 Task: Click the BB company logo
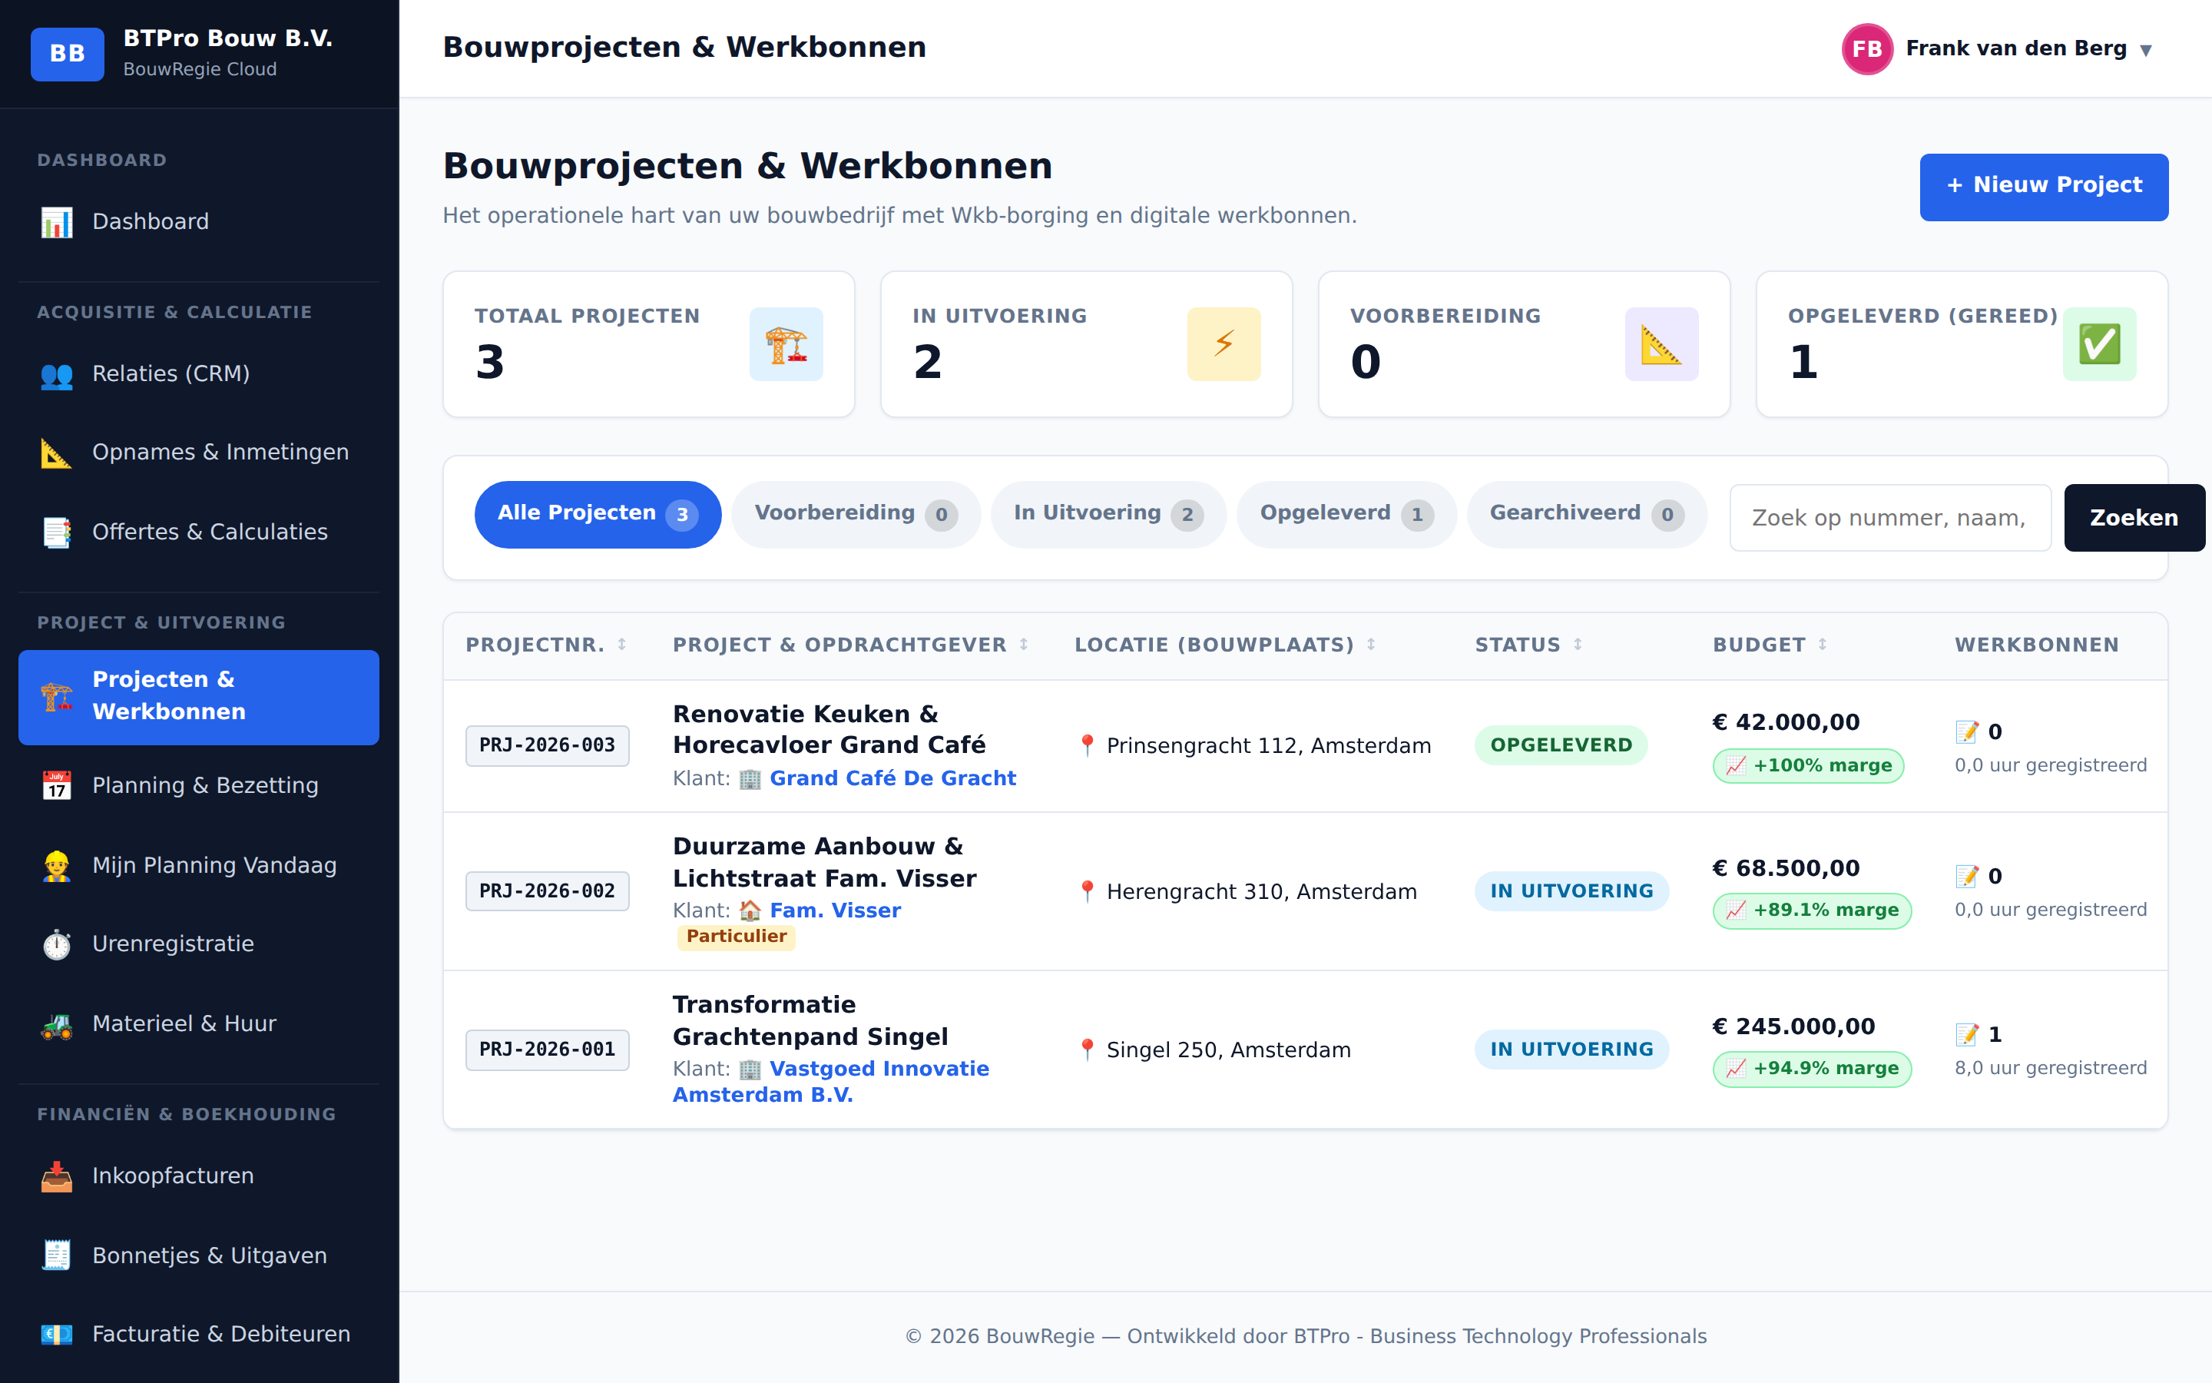[x=68, y=54]
